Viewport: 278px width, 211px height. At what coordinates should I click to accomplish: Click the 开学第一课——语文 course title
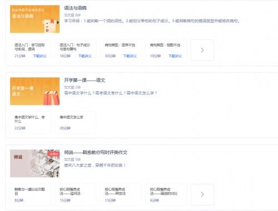click(85, 80)
